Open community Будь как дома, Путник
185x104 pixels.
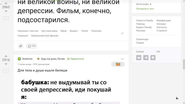pyautogui.click(x=53, y=59)
